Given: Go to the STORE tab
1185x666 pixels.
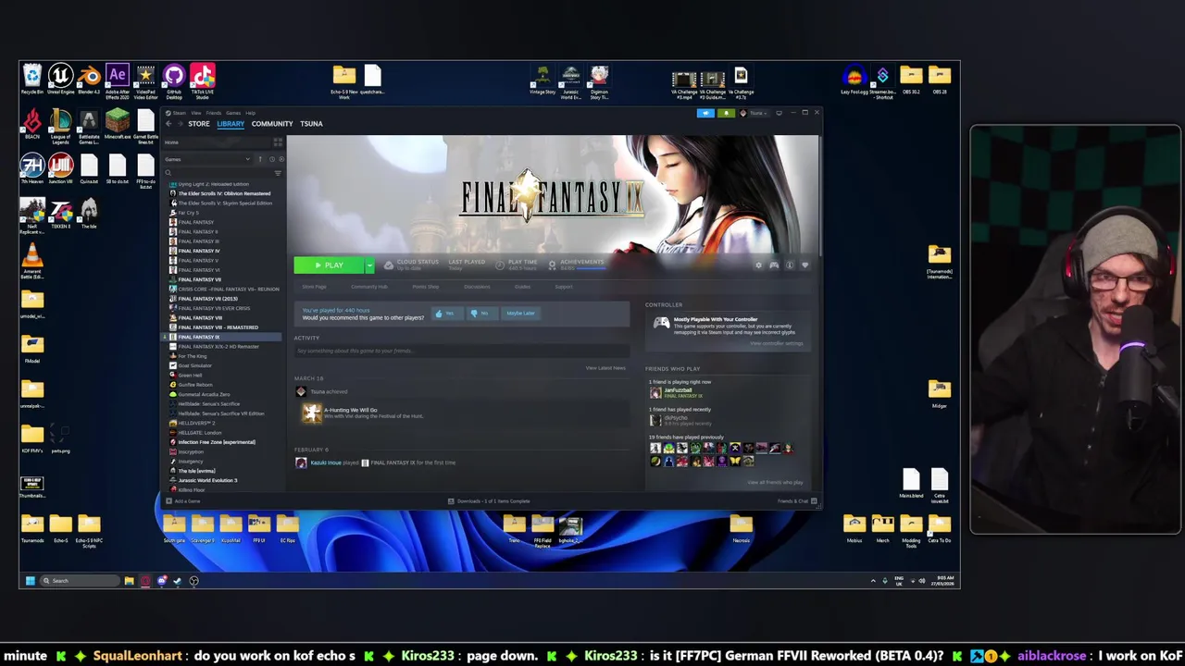Looking at the screenshot, I should pos(199,124).
